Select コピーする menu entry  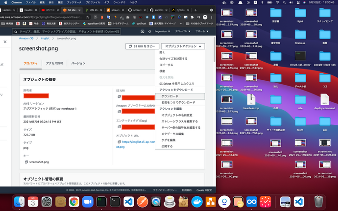(180, 65)
